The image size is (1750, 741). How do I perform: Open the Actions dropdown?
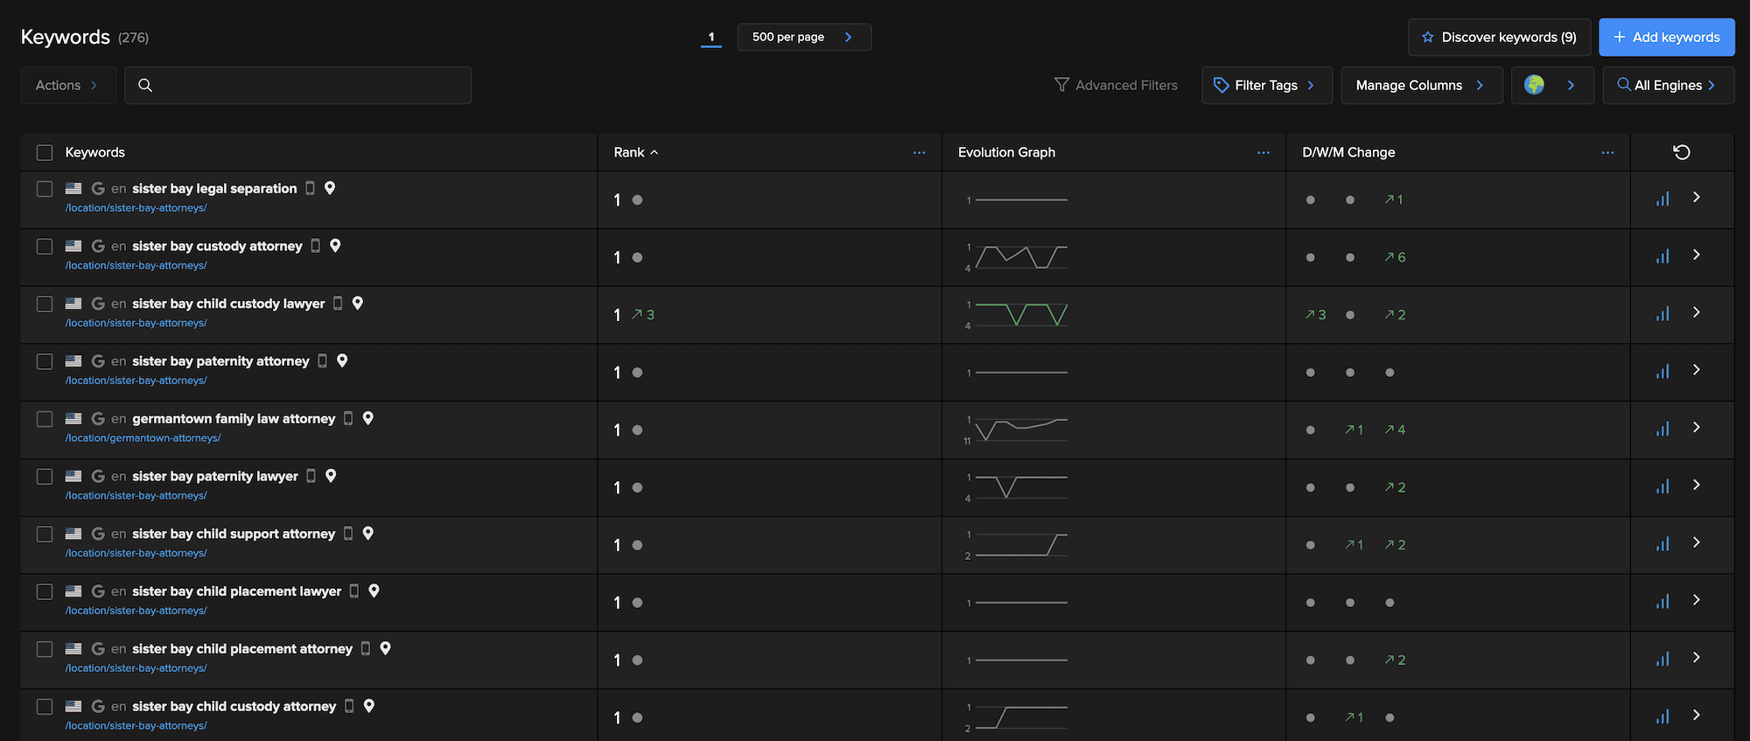(68, 85)
